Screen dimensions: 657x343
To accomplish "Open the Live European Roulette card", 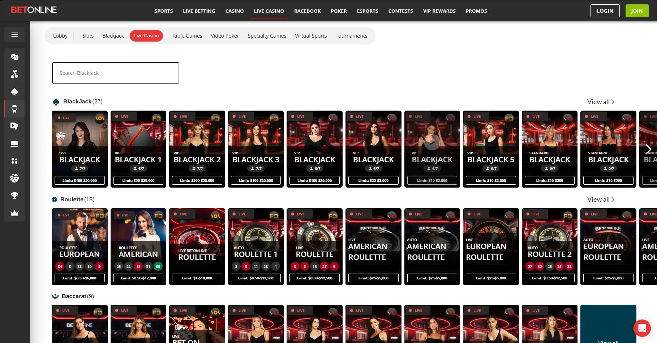I will coord(491,246).
